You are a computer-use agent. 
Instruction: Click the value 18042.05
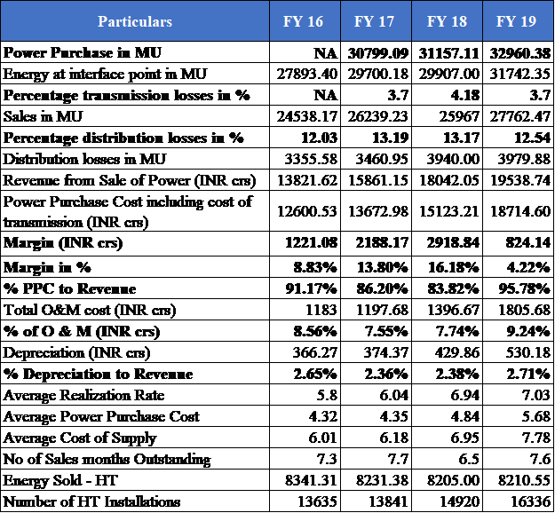pos(449,180)
